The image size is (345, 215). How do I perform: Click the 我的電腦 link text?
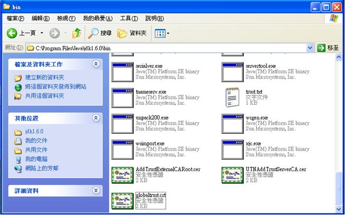[36, 159]
